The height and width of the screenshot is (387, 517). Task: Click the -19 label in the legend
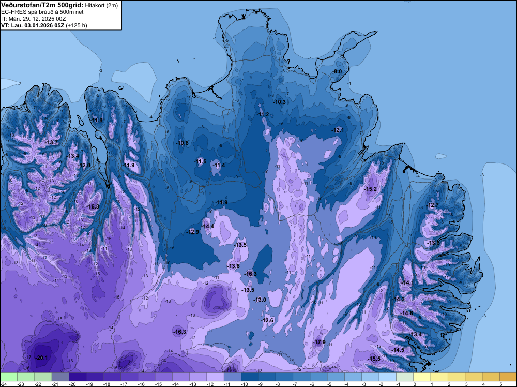pos(90,384)
